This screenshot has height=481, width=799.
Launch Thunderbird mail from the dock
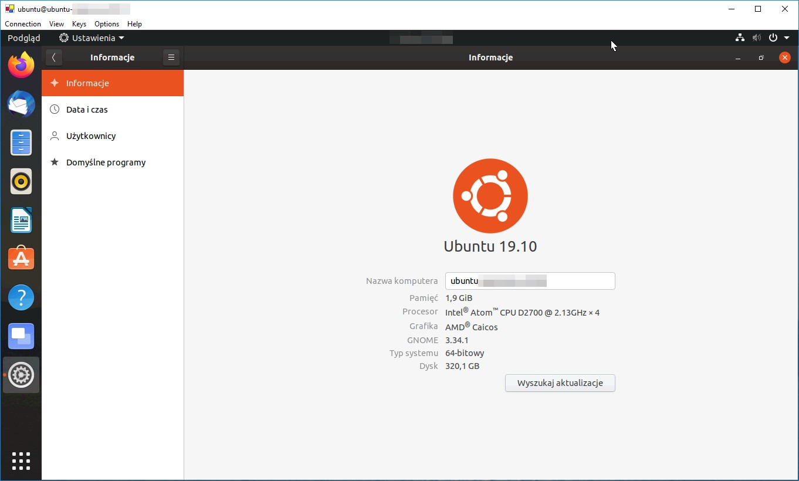coord(21,104)
